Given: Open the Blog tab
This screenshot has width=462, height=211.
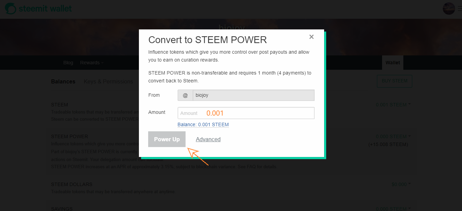Looking at the screenshot, I should coord(68,63).
